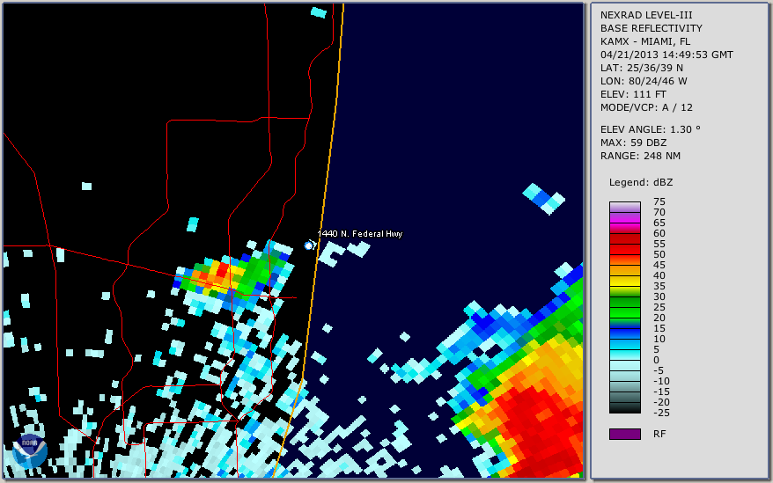Select the 'BASE REFLECTIVITY' product line
773x483 pixels.
[x=652, y=28]
